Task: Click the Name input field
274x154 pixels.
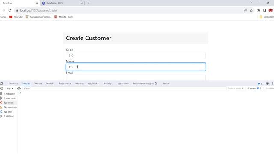Action: pyautogui.click(x=136, y=67)
